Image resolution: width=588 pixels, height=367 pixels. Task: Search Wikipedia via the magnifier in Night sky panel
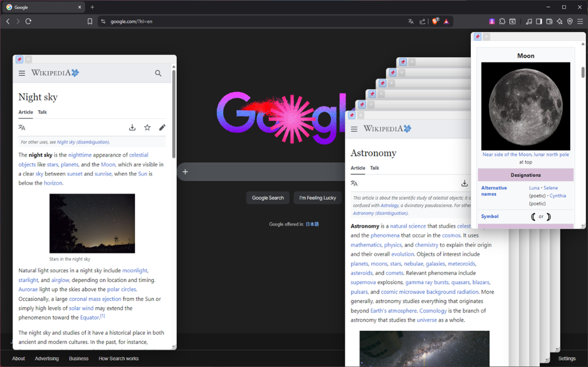158,73
